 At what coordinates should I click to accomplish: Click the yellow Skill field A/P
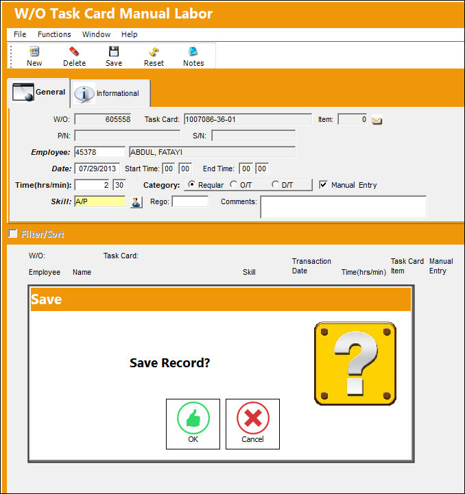click(99, 201)
